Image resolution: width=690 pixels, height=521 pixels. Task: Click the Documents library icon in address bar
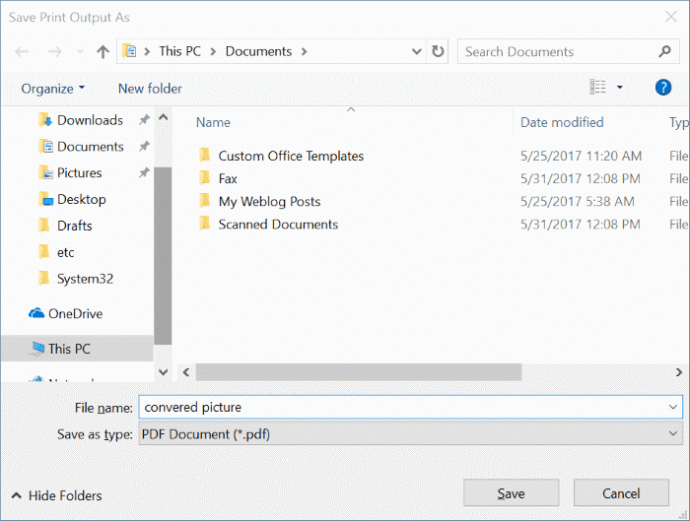[x=129, y=51]
